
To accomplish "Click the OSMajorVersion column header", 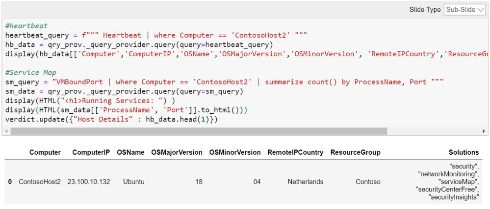I will pos(177,152).
